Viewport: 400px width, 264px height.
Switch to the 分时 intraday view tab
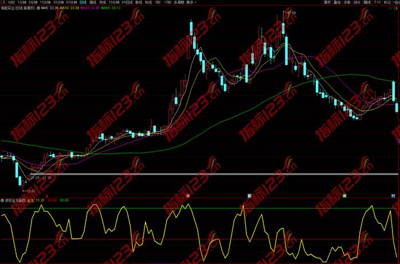click(11, 2)
